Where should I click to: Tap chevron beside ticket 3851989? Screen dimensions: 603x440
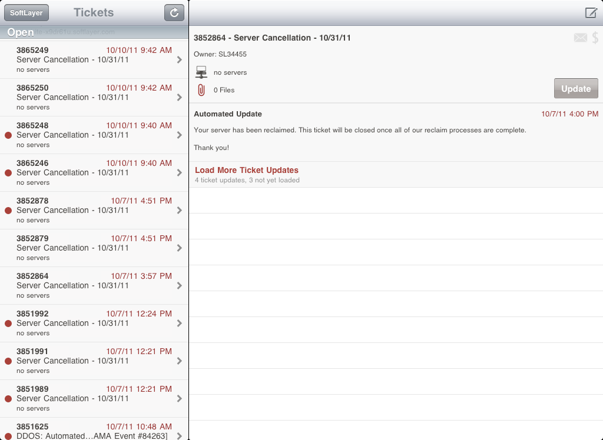(x=180, y=399)
